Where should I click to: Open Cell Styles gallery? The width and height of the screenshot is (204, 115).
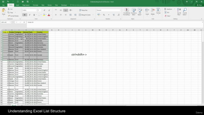140,12
